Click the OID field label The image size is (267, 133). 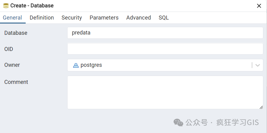[9, 49]
